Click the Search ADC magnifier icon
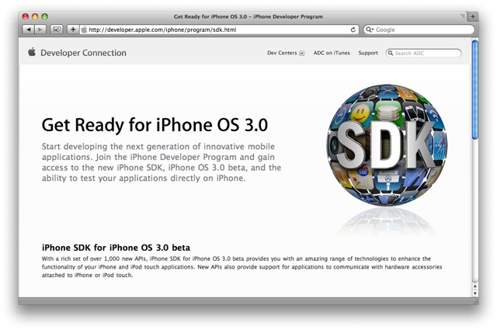The image size is (497, 330). (391, 54)
